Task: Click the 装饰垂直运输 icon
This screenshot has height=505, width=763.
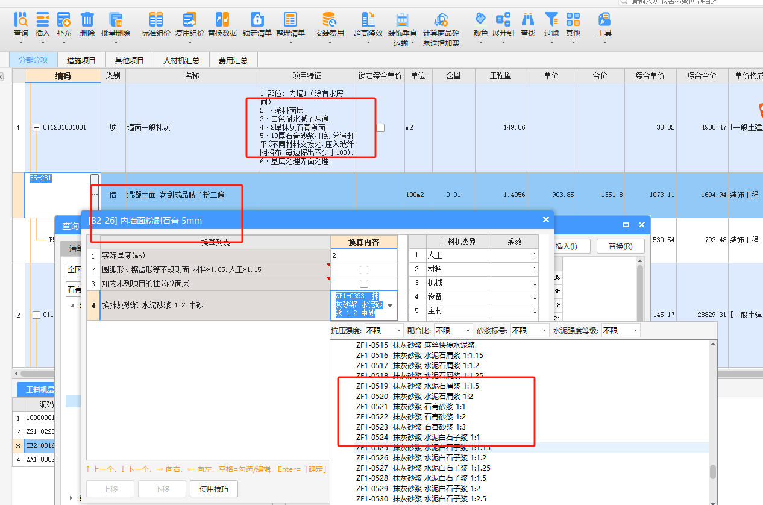Action: (403, 19)
